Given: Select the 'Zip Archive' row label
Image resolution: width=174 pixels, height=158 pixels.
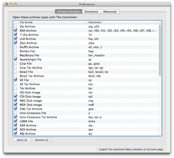Looking at the screenshot, I should pos(27,26).
